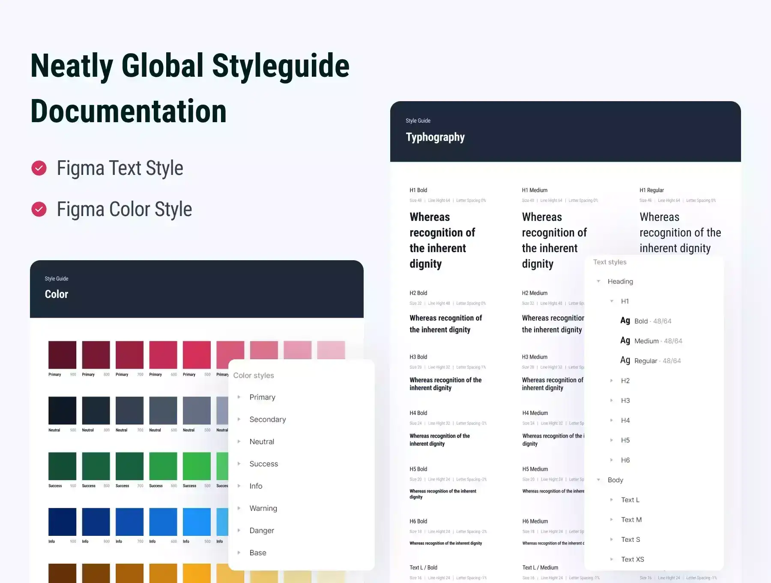Select Text L in the Body group

[x=630, y=500]
